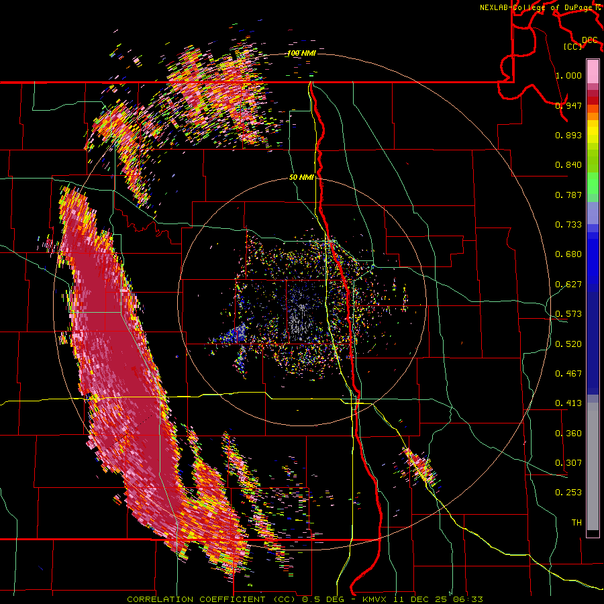Select the 0.680 legend value

coord(568,254)
